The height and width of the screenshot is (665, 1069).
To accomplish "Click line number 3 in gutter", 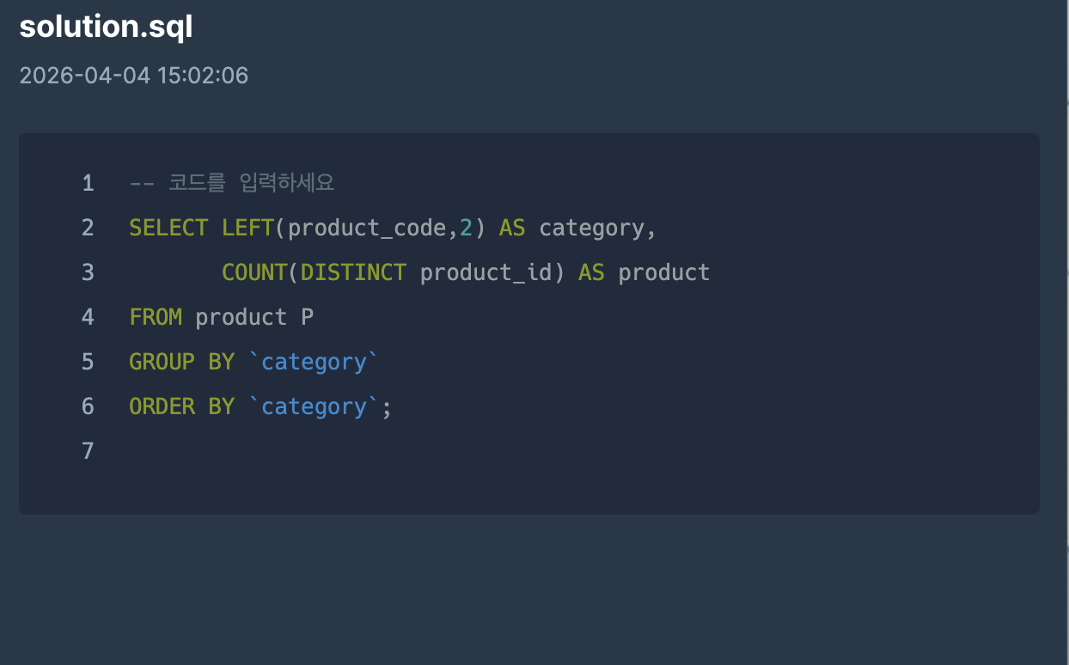I will [88, 272].
